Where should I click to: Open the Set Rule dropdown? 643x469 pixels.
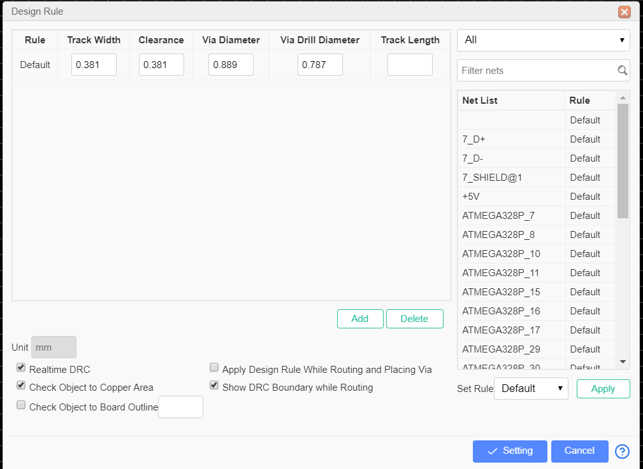coord(531,388)
